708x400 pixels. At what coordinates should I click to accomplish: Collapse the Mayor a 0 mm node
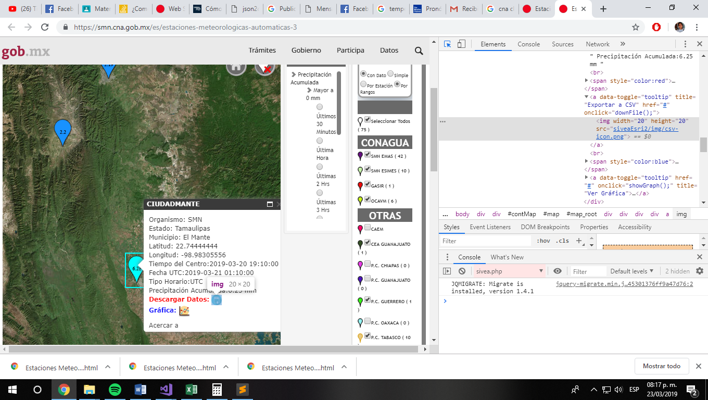[309, 91]
